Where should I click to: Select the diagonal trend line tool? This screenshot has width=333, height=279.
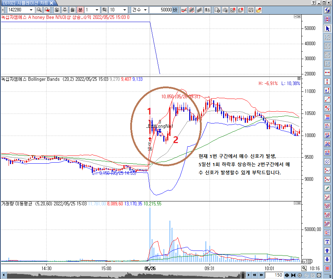[x=327, y=99]
